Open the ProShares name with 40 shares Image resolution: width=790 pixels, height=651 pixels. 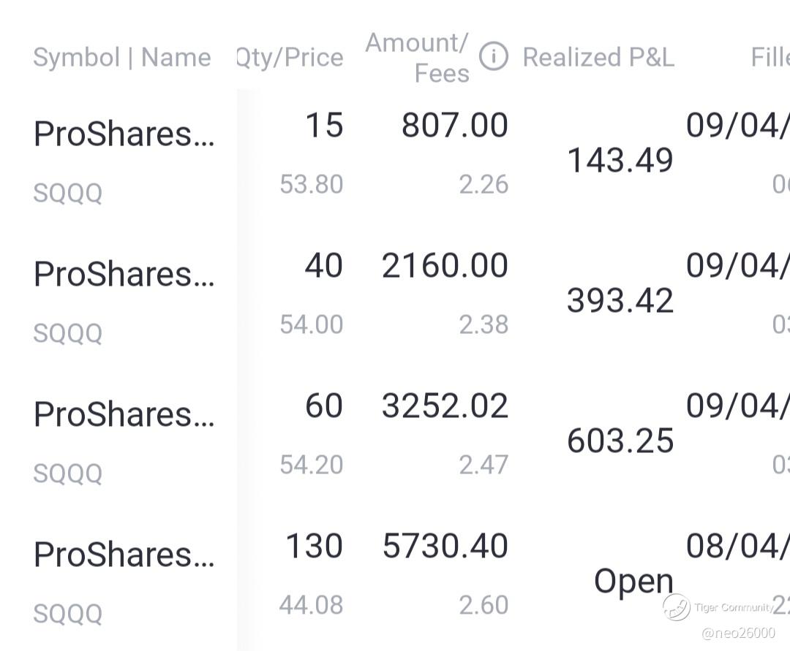coord(124,274)
